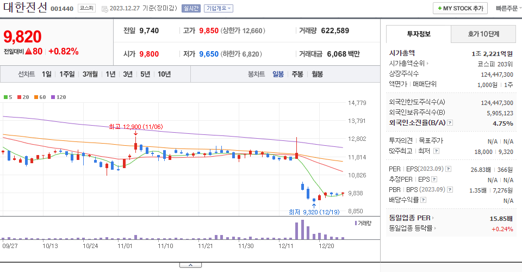This screenshot has width=522, height=272.
Task: Click the green plus icon in MY STOCK 추가
Action: (x=440, y=8)
